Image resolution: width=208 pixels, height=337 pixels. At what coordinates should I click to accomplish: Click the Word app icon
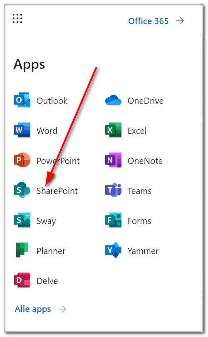point(22,130)
